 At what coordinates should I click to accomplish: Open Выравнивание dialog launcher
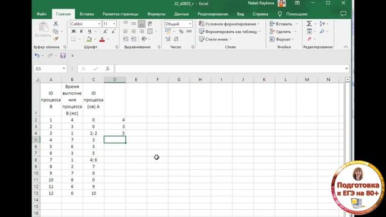pyautogui.click(x=159, y=47)
